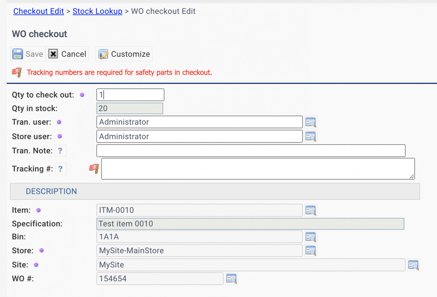
Task: Click the Specification label
Action: pos(37,224)
